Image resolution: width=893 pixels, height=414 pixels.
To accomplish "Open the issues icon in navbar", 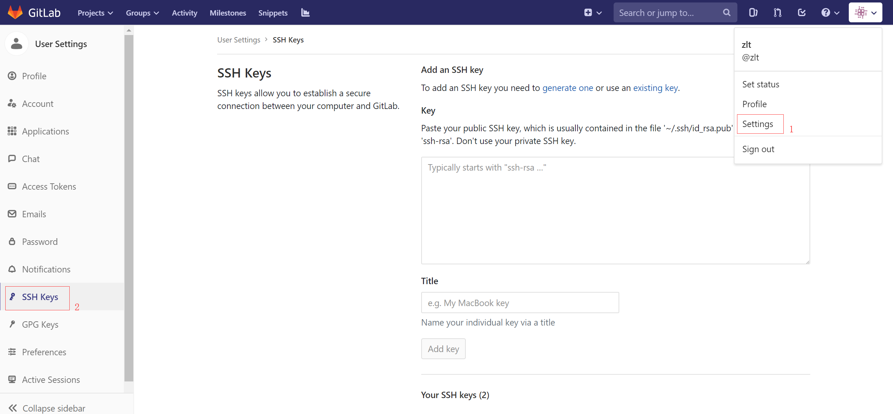I will (x=753, y=13).
